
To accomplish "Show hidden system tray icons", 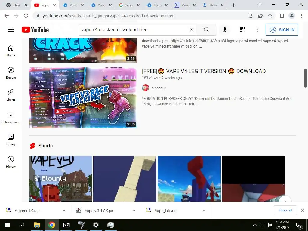I will click(254, 225).
